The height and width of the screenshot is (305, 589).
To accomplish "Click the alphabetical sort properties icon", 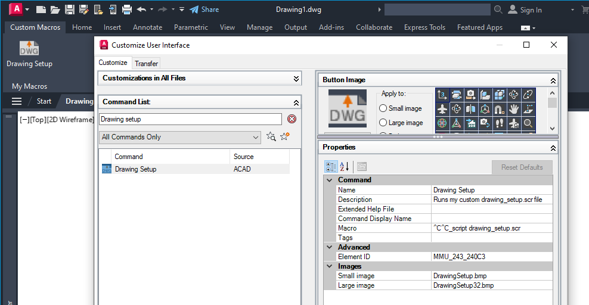I will coord(345,167).
